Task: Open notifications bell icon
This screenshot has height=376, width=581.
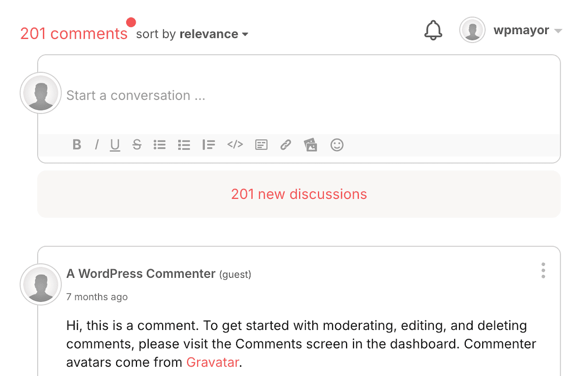Action: tap(433, 31)
